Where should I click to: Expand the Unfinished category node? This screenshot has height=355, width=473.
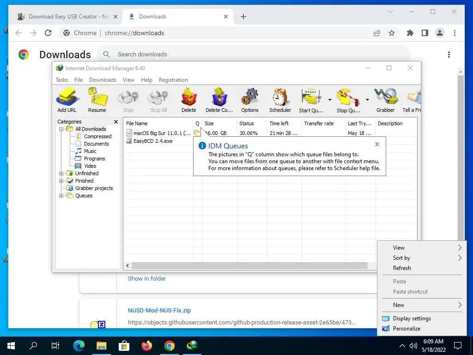pos(61,173)
